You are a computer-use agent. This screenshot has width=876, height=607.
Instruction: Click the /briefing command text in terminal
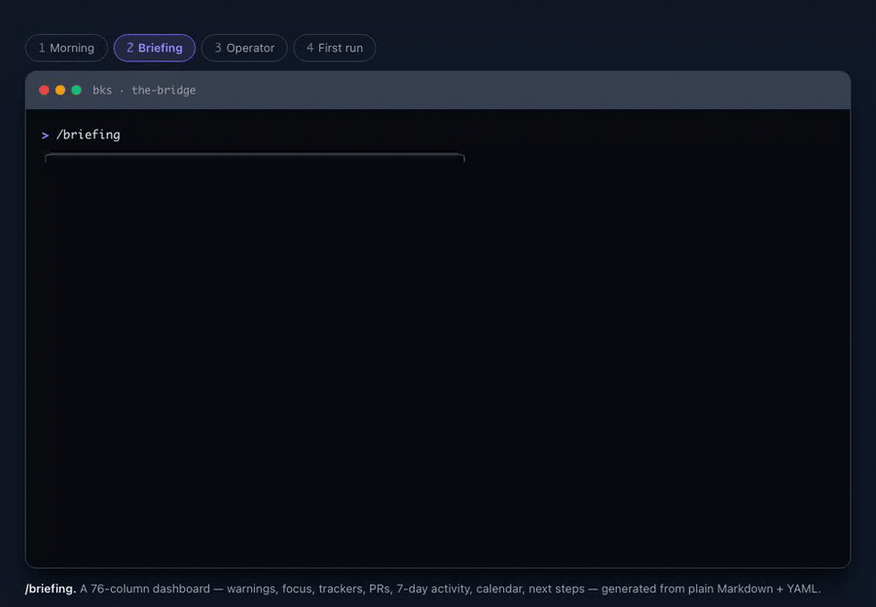point(89,134)
